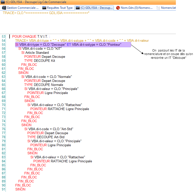Click the POUR CHAQUE T.V.I.T. line
This screenshot has height=192, width=194.
pos(31,37)
